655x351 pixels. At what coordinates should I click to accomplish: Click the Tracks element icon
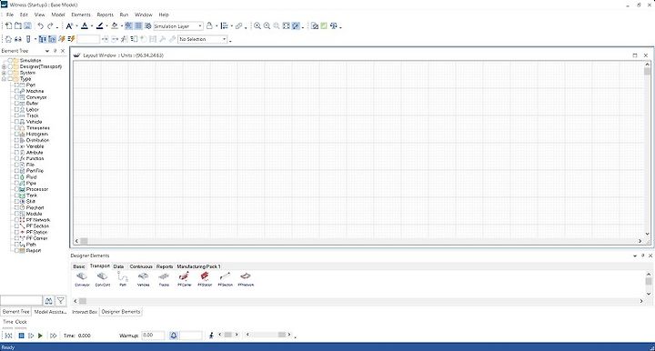(x=164, y=276)
